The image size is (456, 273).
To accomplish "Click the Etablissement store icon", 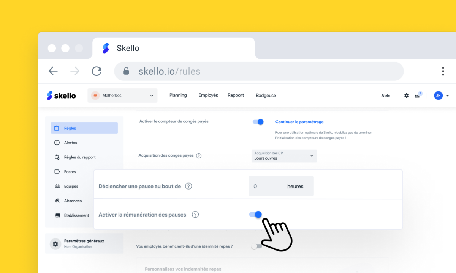I will 57,215.
